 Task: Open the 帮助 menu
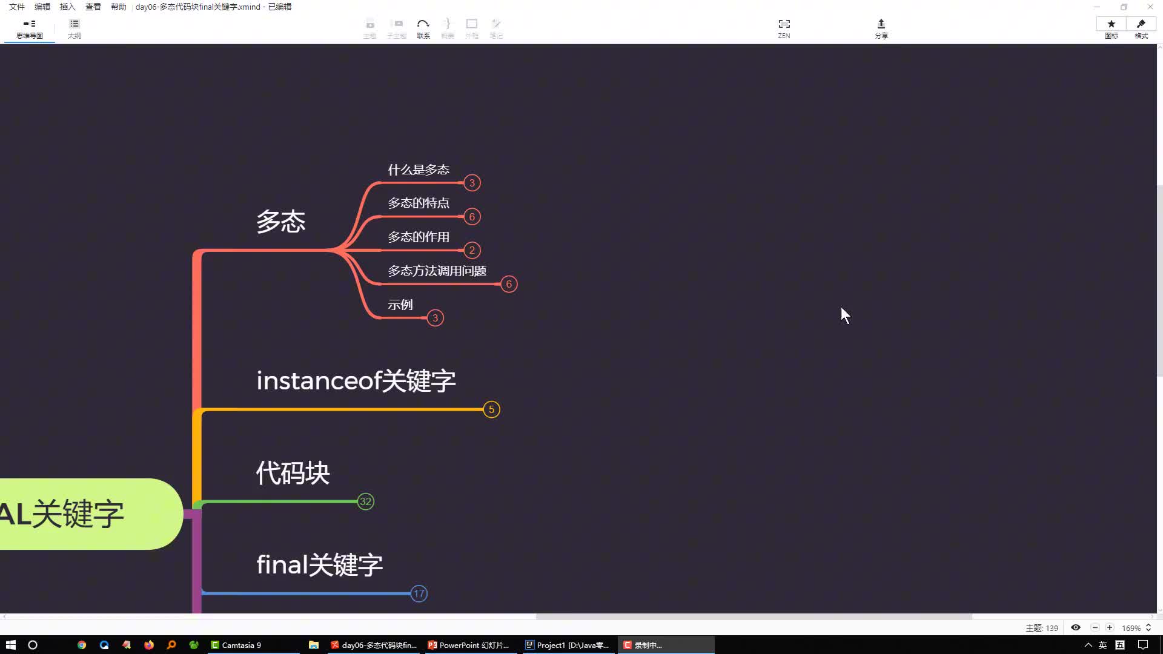[x=119, y=7]
